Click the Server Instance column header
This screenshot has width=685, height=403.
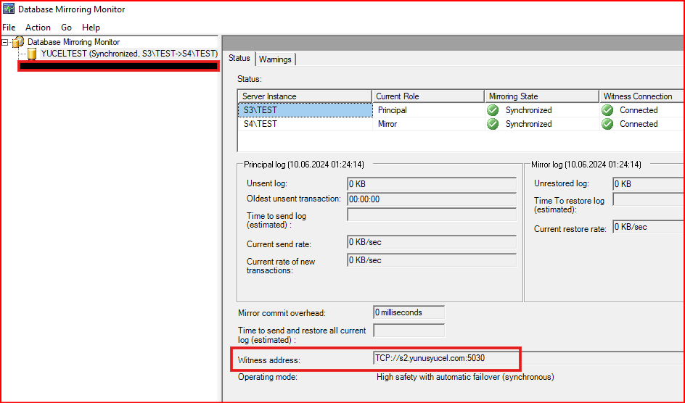tap(305, 96)
